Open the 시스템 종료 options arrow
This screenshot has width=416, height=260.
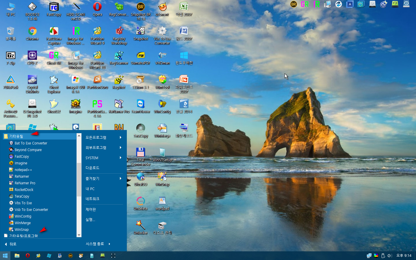tap(109, 244)
